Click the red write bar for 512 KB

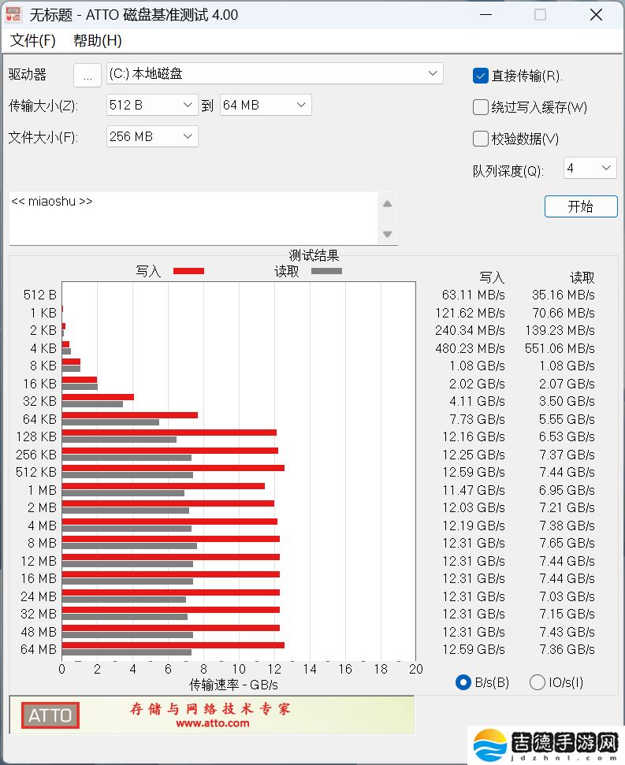pos(173,468)
